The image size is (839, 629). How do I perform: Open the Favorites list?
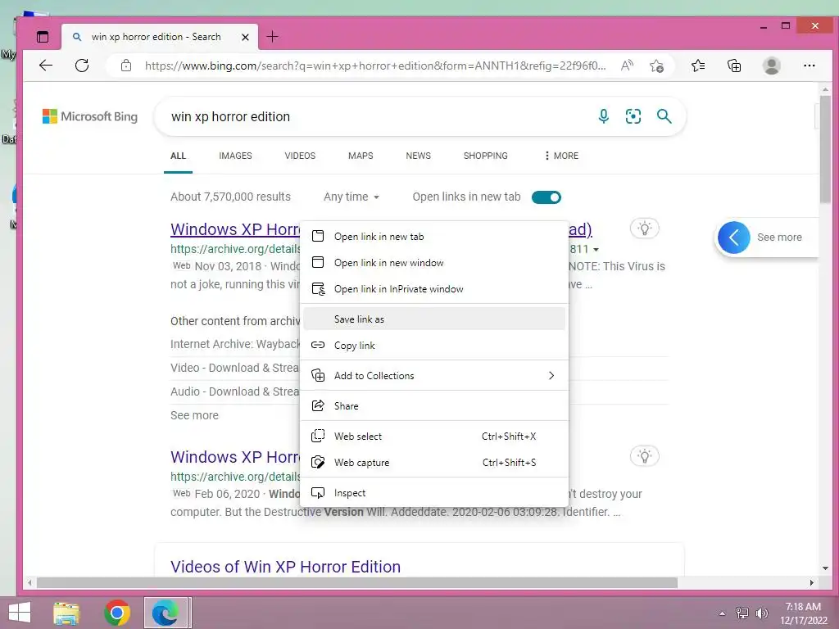pos(698,66)
